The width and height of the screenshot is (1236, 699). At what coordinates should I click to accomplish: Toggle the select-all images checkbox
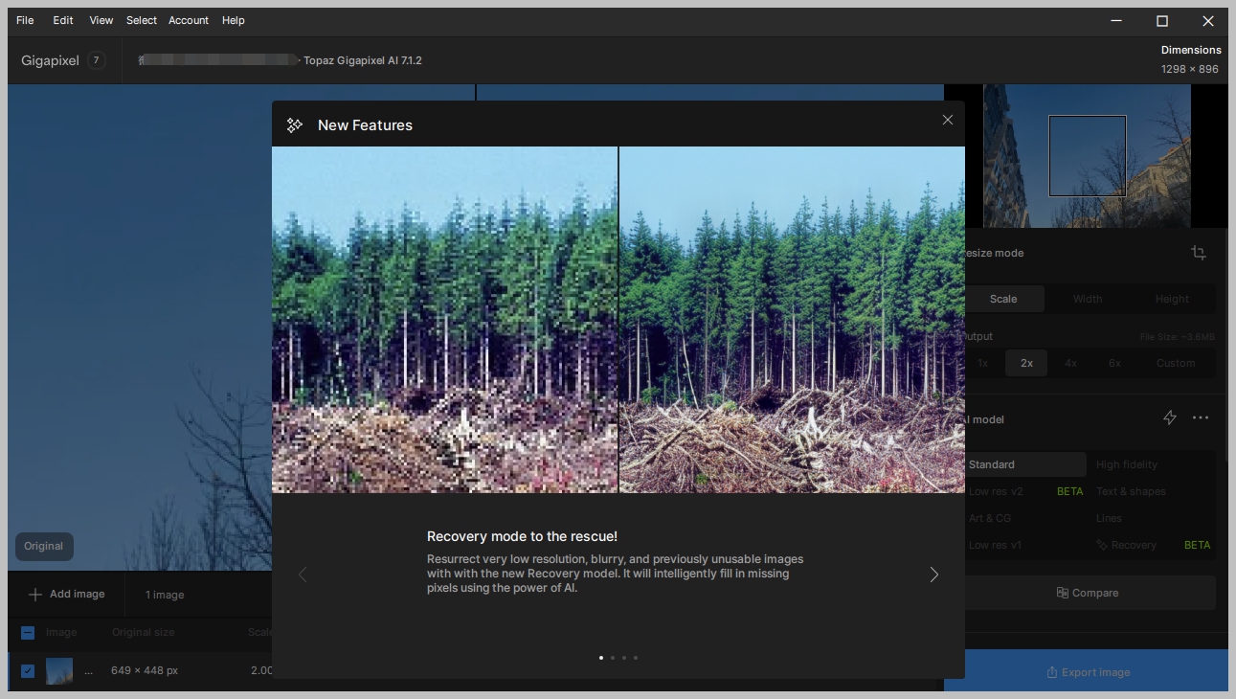(28, 633)
